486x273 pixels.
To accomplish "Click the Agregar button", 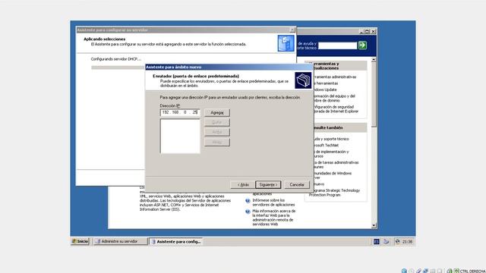I will pos(217,113).
